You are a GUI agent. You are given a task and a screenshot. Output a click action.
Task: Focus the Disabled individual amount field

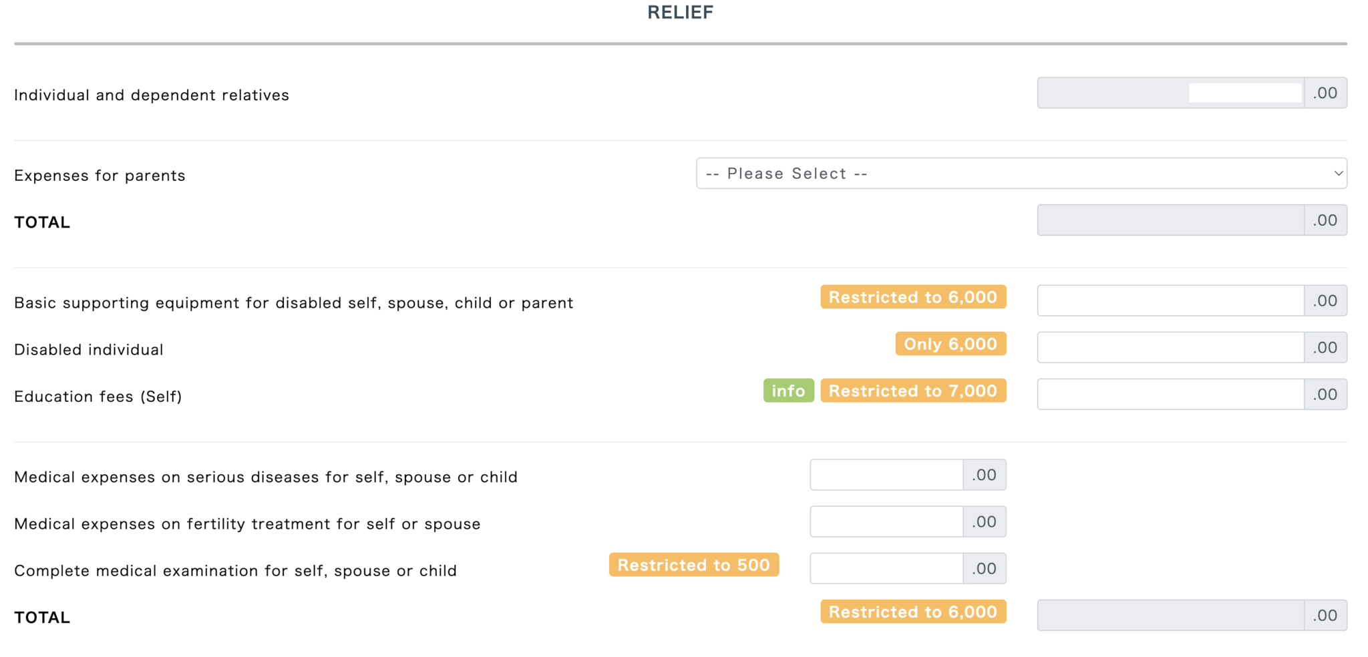[1170, 347]
